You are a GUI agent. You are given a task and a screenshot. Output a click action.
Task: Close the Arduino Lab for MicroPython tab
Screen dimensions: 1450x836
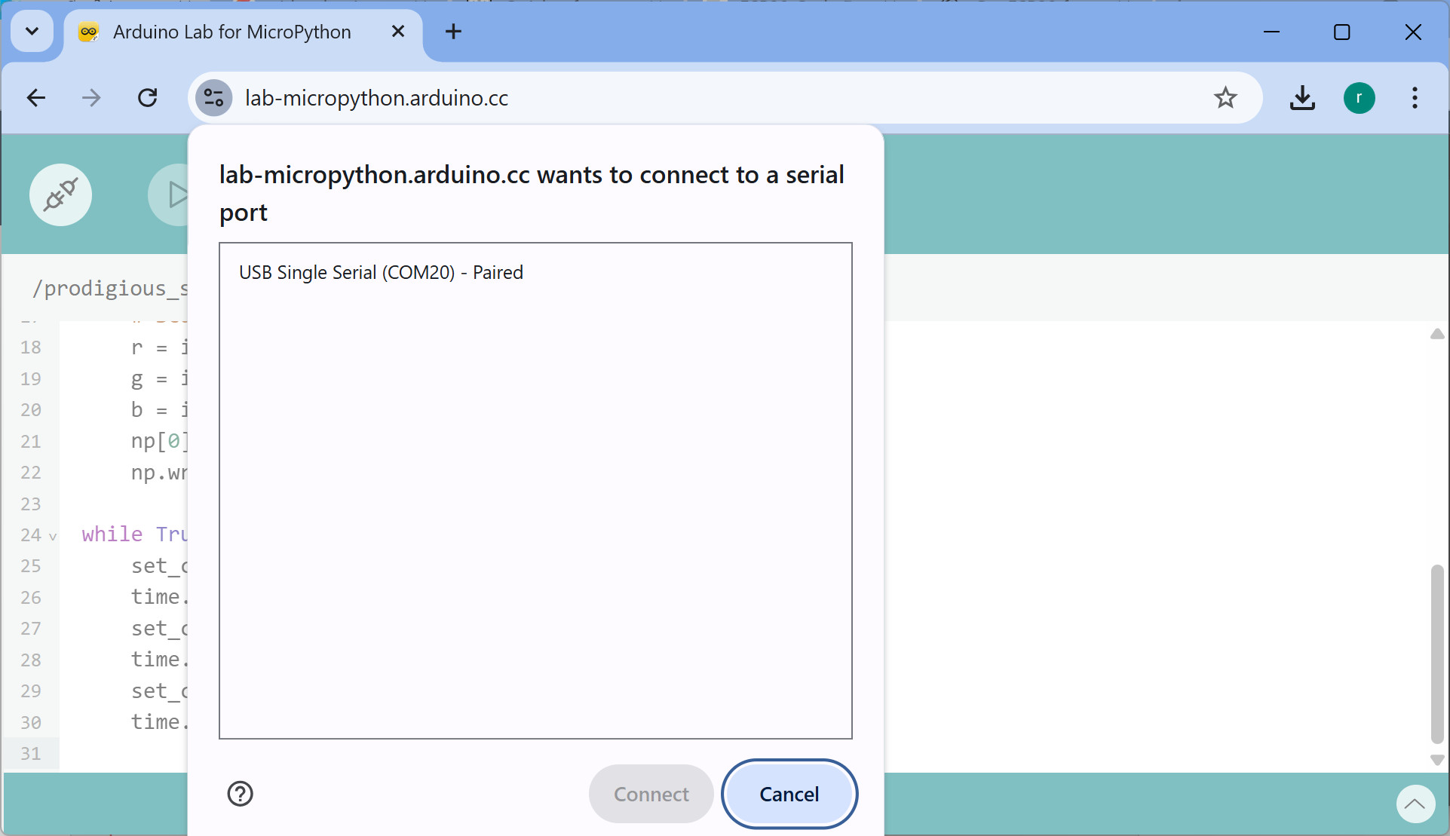tap(398, 32)
